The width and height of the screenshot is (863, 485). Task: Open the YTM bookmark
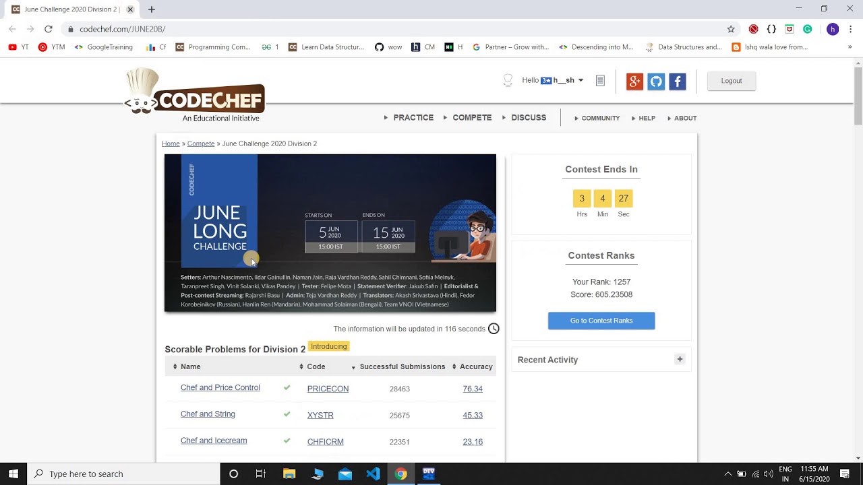pos(52,47)
